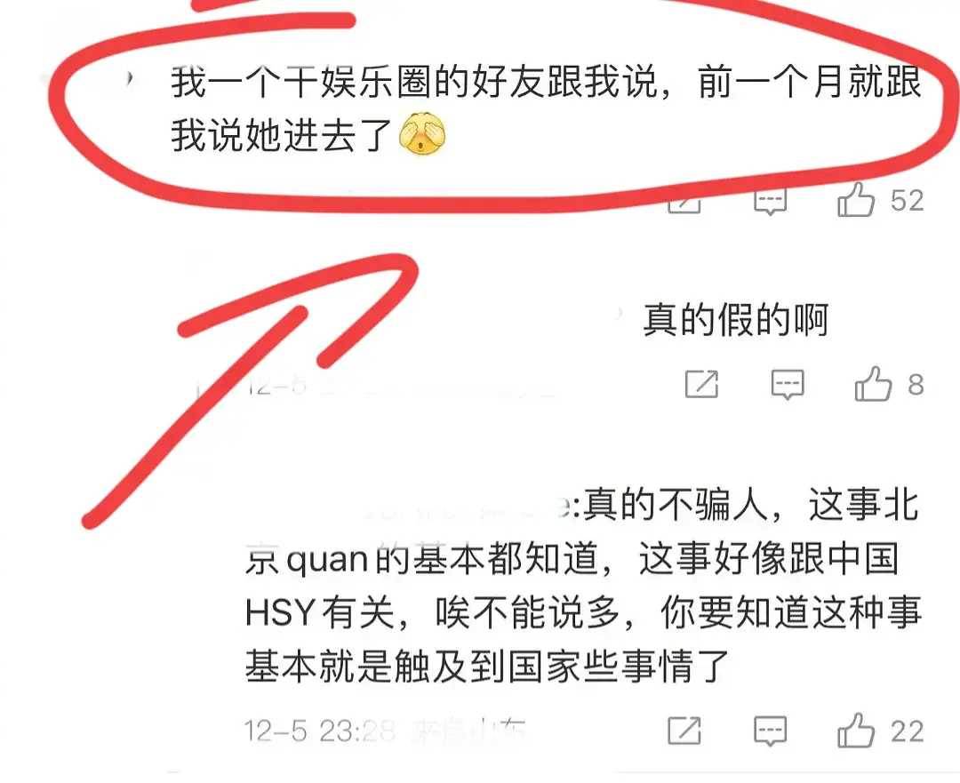Like the reply showing 22 likes

[855, 730]
